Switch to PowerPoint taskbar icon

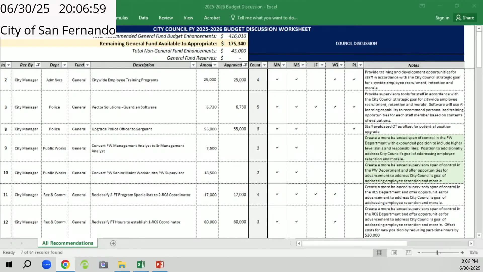click(160, 264)
